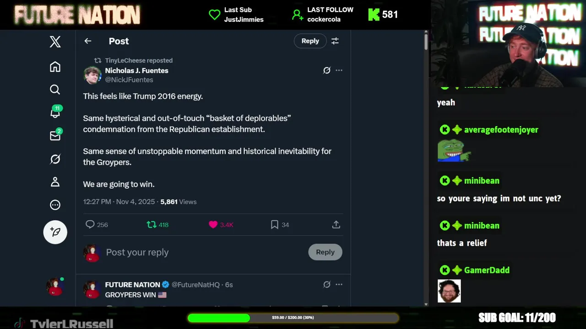Click the repost icon showing 418
This screenshot has width=586, height=329.
coord(151,224)
